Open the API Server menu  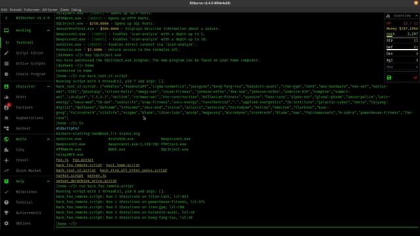(x=50, y=10)
